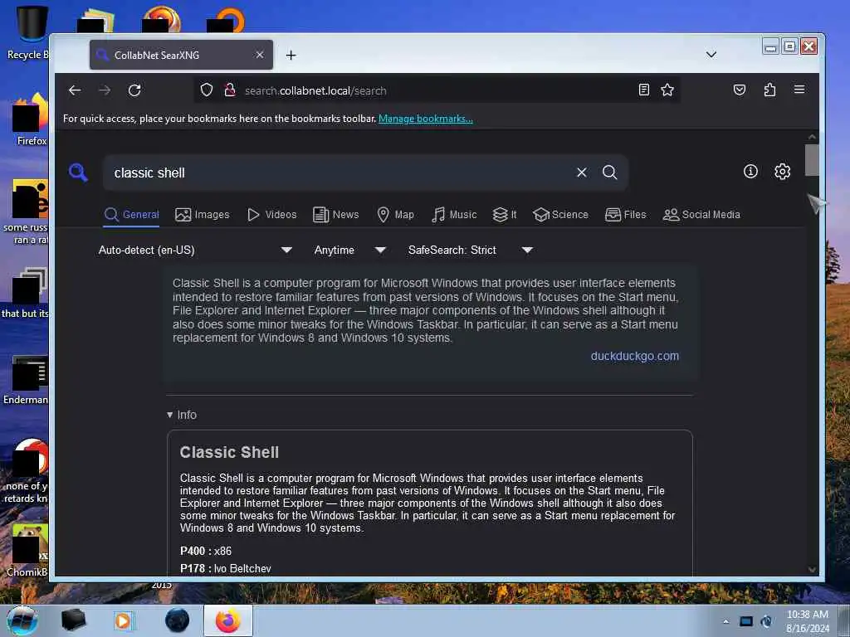Open SearXNG preferences gear icon
Image resolution: width=850 pixels, height=637 pixels.
coord(782,172)
